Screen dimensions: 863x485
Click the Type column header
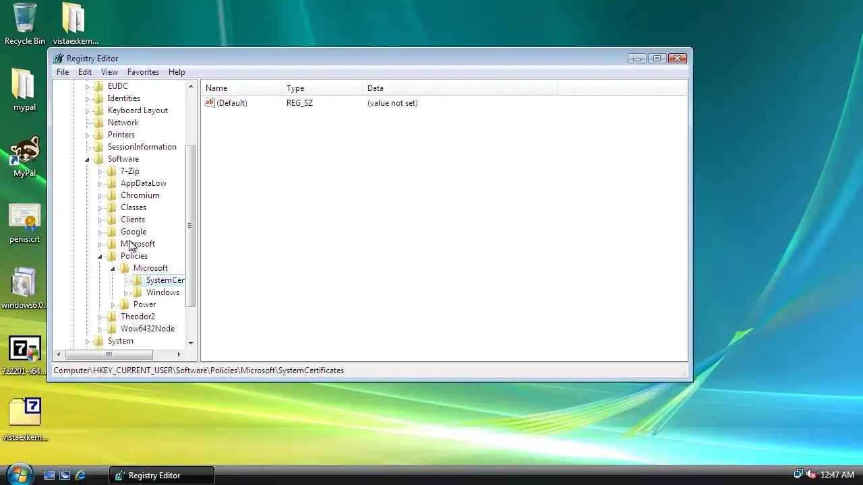point(322,88)
